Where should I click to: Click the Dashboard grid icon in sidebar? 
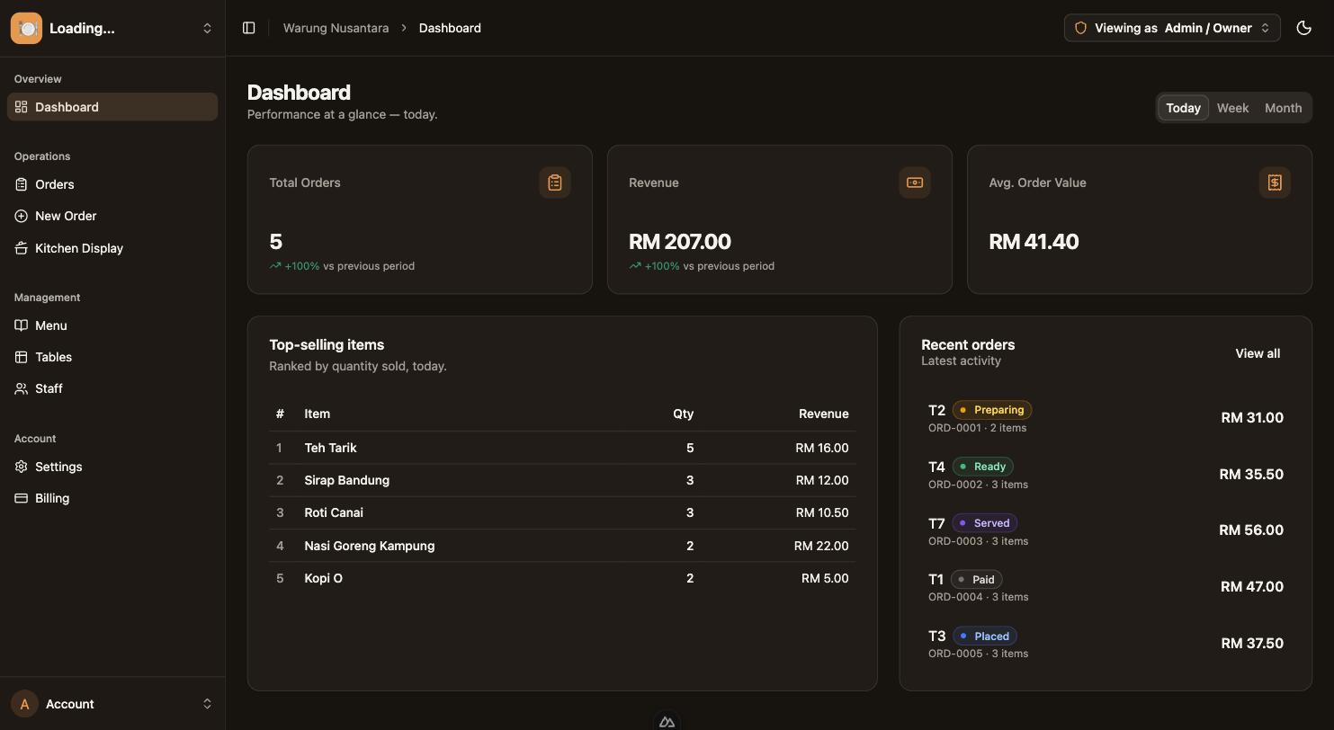(22, 107)
